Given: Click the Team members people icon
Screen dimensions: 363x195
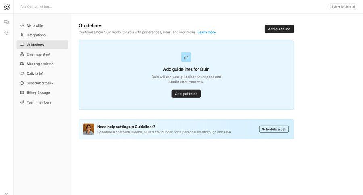Looking at the screenshot, I should pyautogui.click(x=22, y=102).
